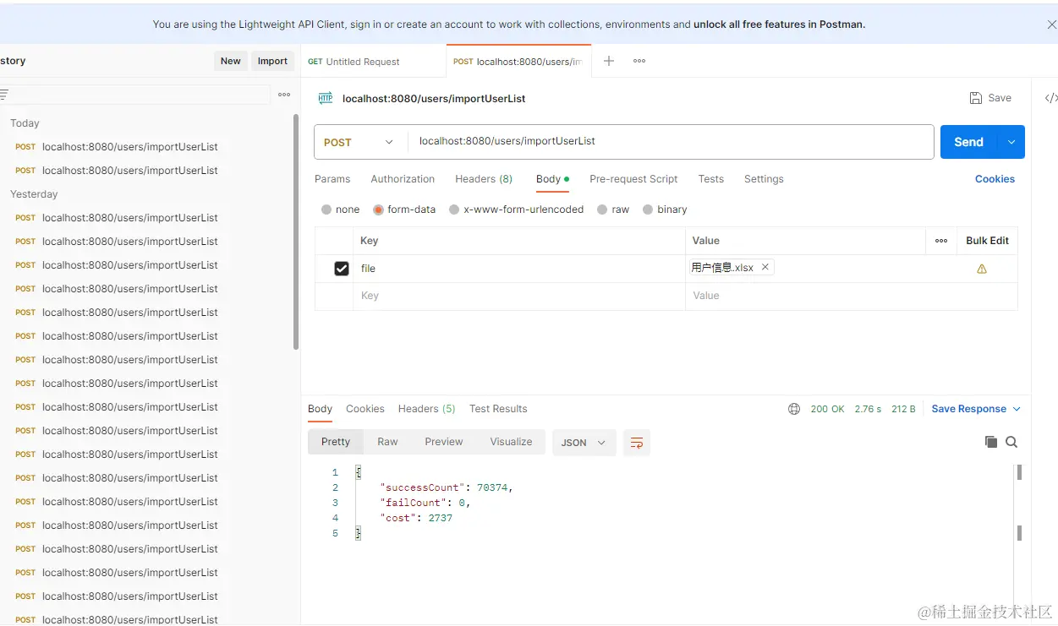
Task: Dismiss the Lightweight API Client banner
Action: [1051, 25]
